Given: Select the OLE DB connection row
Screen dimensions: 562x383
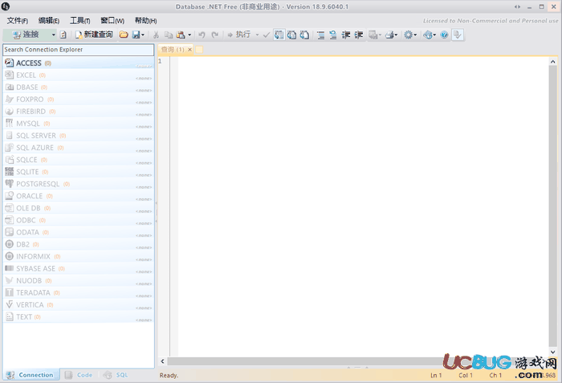Looking at the screenshot, I should tap(79, 208).
